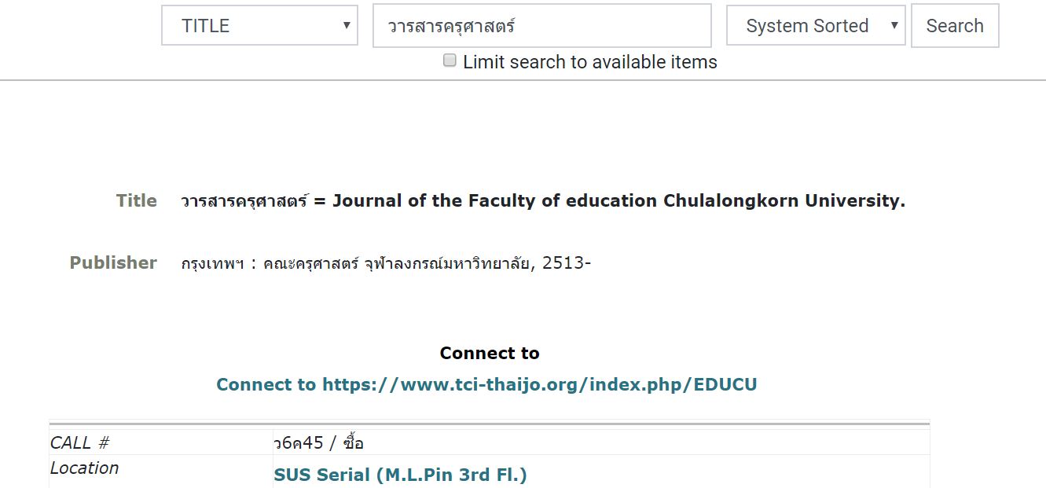The image size is (1046, 488).
Task: Open the TITLE search type dropdown
Action: [259, 26]
